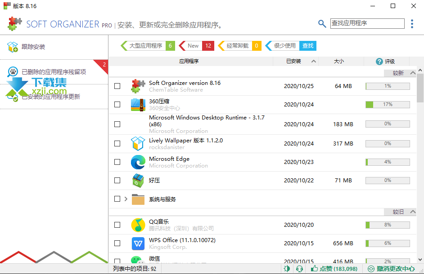Click the 撤消更改中心 circular icon
Screen dimensions: 424x274
pyautogui.click(x=371, y=269)
